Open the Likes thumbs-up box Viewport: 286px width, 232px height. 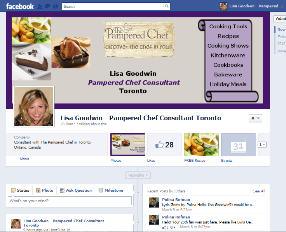click(164, 145)
